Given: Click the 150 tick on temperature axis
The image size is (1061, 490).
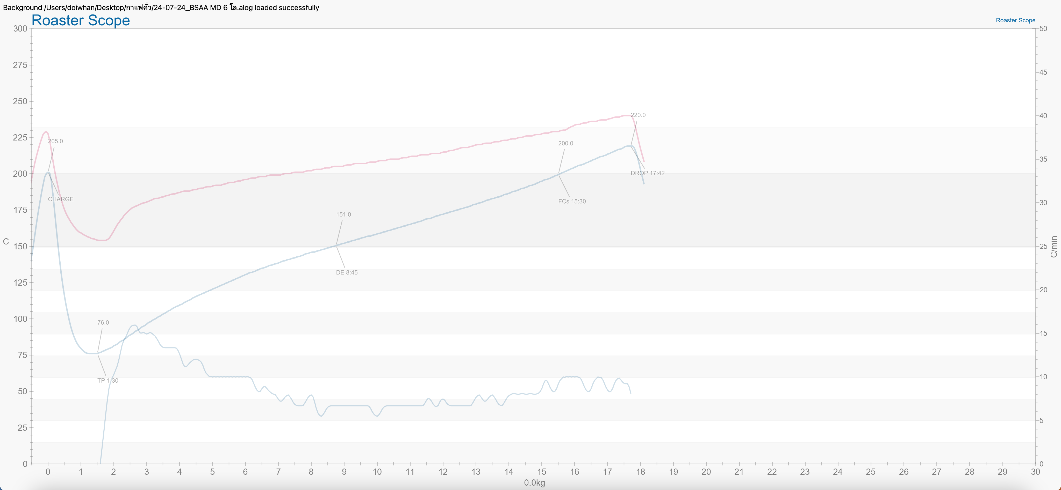Looking at the screenshot, I should tap(20, 247).
